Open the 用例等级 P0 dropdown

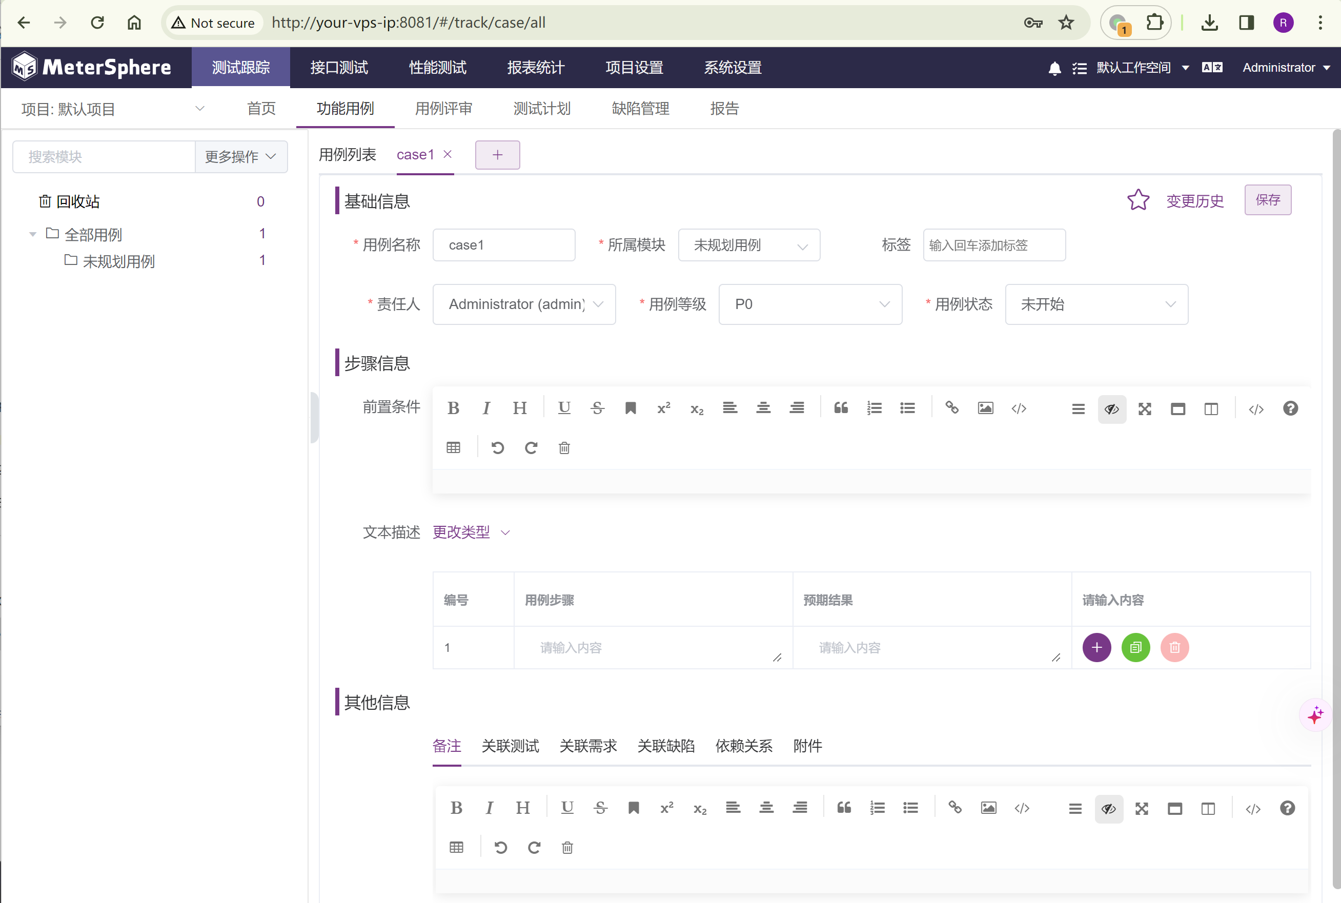coord(810,304)
